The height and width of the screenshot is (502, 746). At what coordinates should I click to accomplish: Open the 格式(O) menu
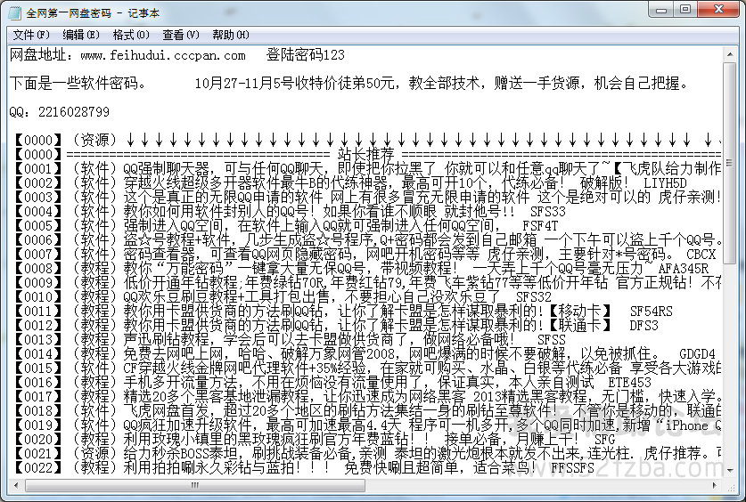coord(131,35)
